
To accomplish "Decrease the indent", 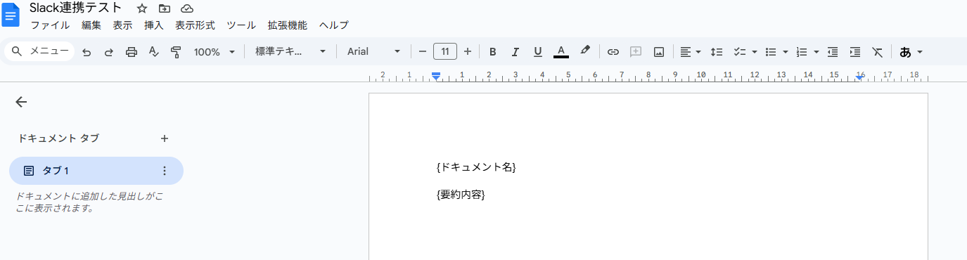I will [x=833, y=51].
